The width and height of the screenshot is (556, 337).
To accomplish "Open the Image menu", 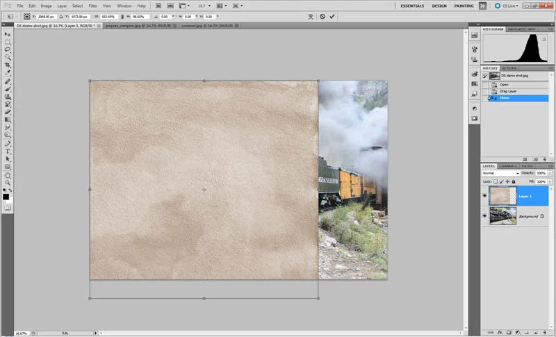I will pyautogui.click(x=46, y=6).
